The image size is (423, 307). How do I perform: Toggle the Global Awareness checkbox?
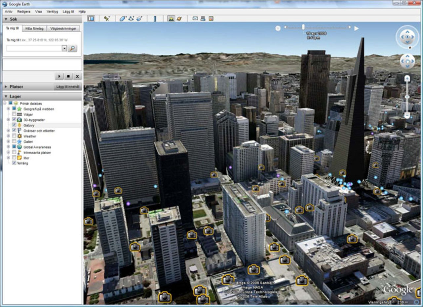(14, 147)
